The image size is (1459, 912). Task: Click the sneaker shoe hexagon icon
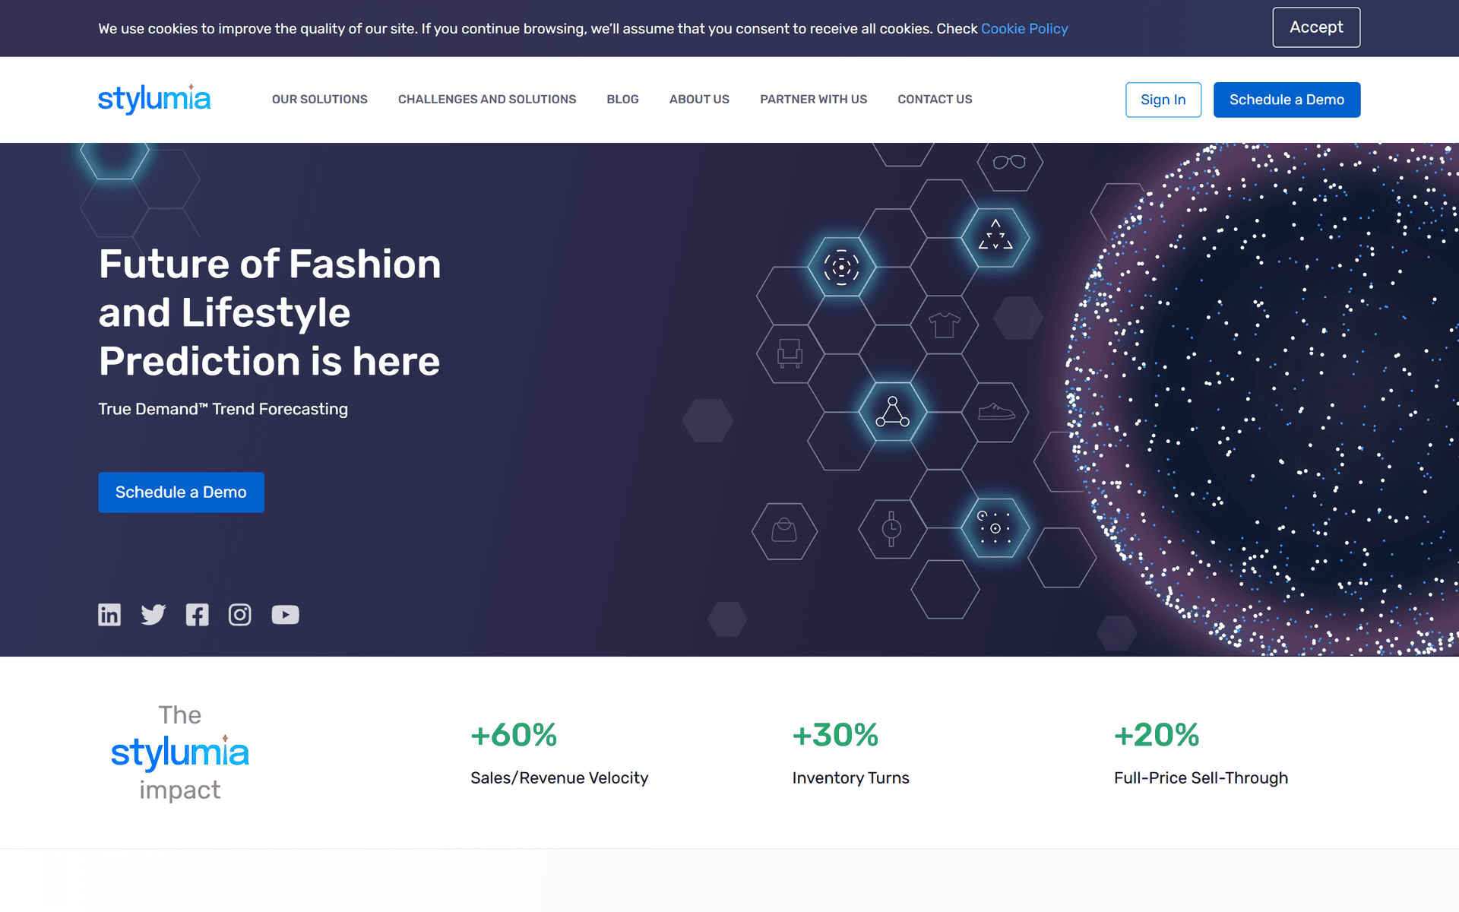995,412
